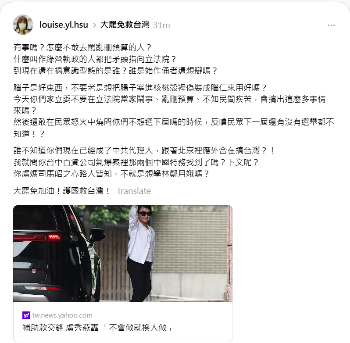The height and width of the screenshot is (343, 350).
Task: Open the 大罷免救台灣 topic
Action: click(125, 25)
